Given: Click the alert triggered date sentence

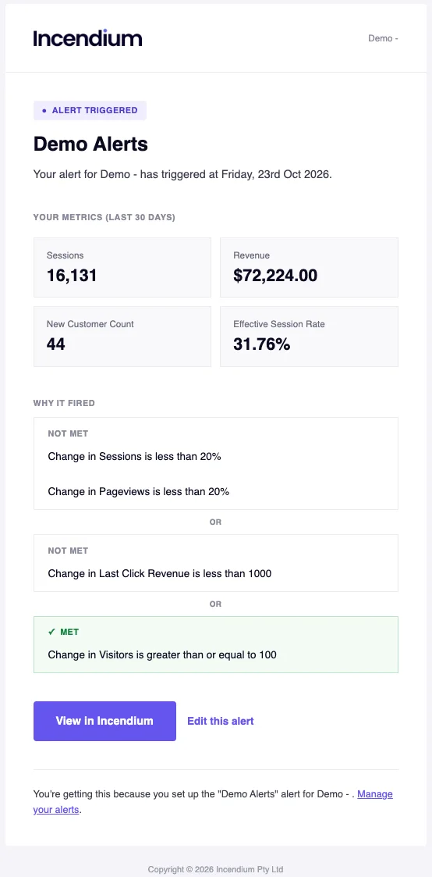Looking at the screenshot, I should point(182,174).
